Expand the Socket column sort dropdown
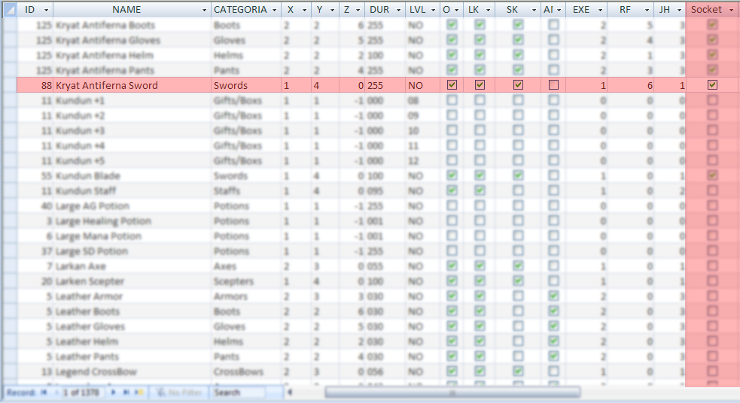 click(x=731, y=10)
